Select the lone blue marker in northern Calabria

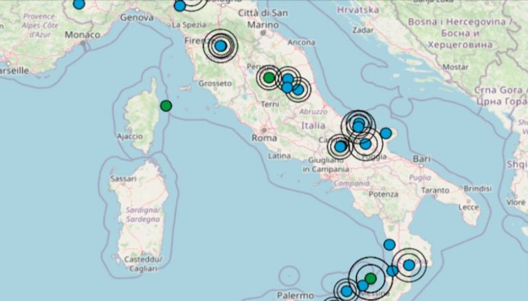[389, 245]
